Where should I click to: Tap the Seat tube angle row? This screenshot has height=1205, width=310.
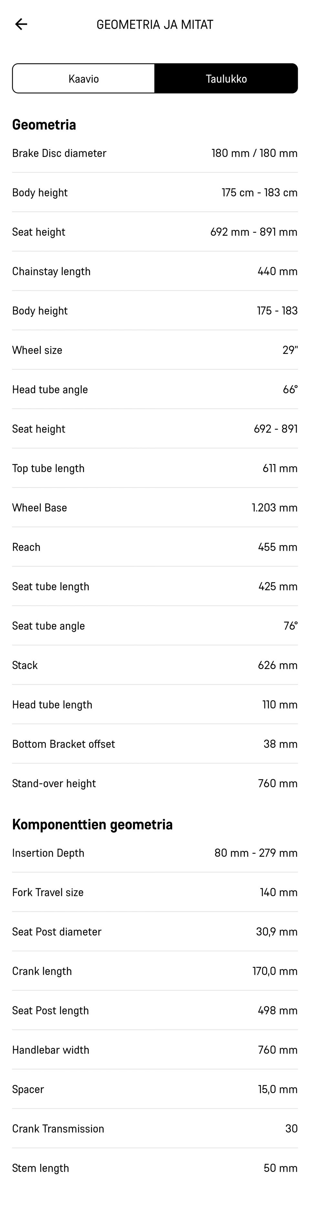pyautogui.click(x=155, y=626)
